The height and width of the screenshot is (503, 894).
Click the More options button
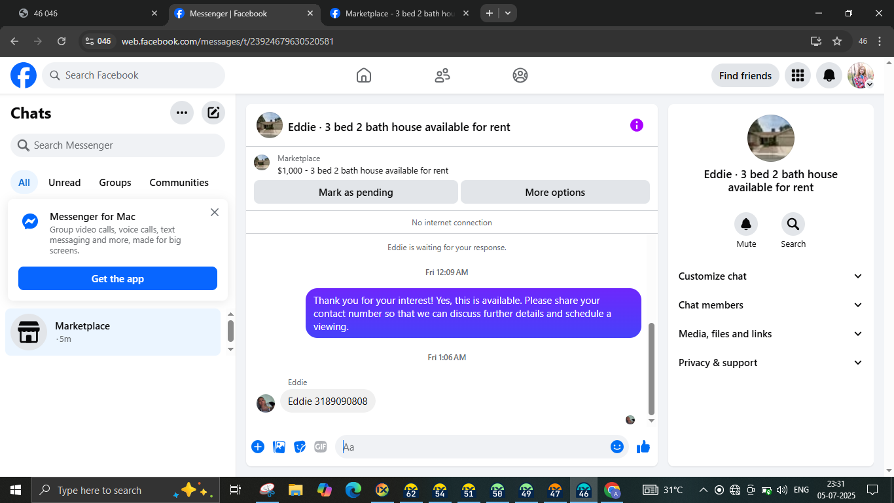click(x=555, y=193)
